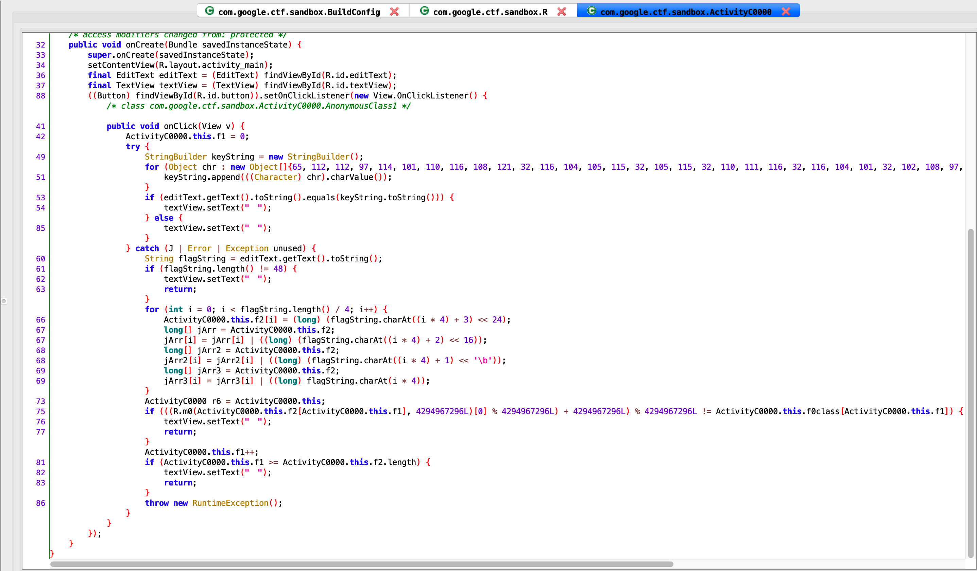The height and width of the screenshot is (571, 977).
Task: Click the splitter handle on the left edge
Action: pos(3,301)
